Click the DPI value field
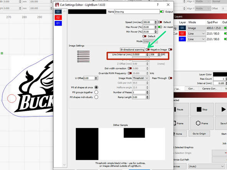227x170 pixels. point(154,55)
